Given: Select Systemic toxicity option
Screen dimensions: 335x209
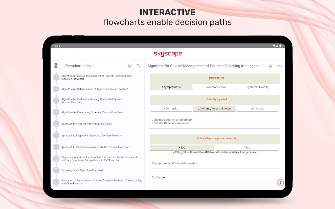Looking at the screenshot, I should point(257,87).
